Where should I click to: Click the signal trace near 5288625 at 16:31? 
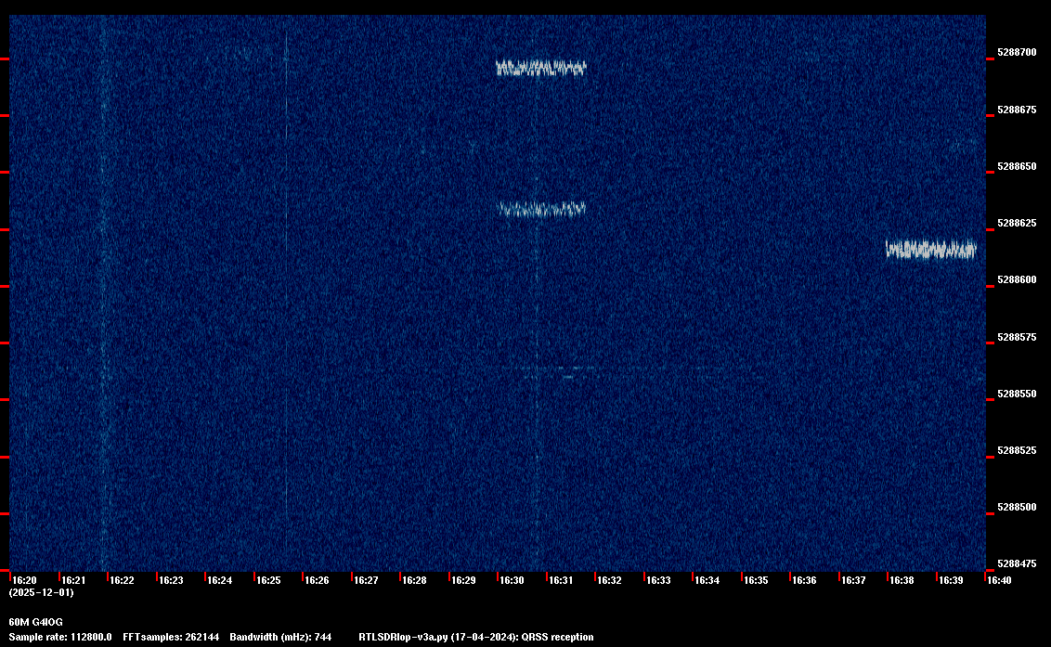point(542,210)
